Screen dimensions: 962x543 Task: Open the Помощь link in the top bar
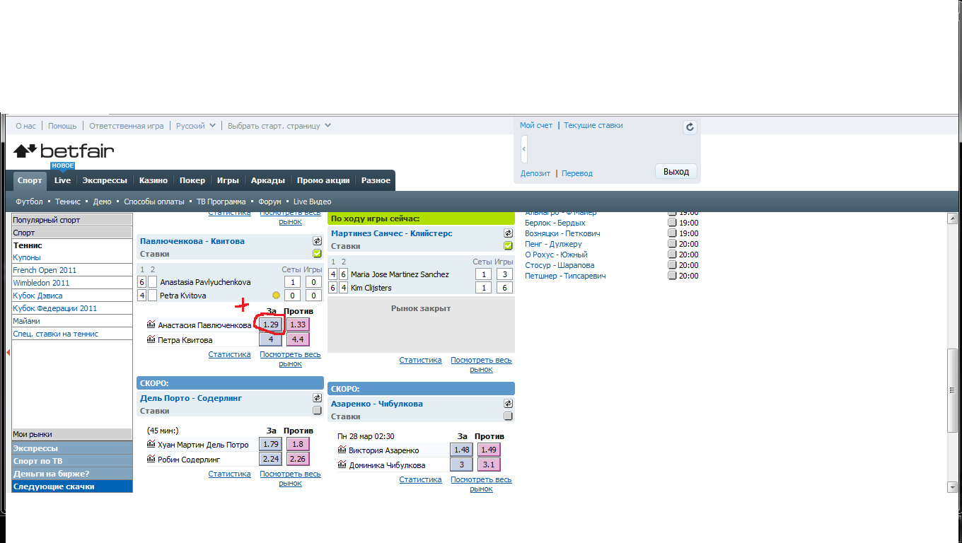point(62,126)
